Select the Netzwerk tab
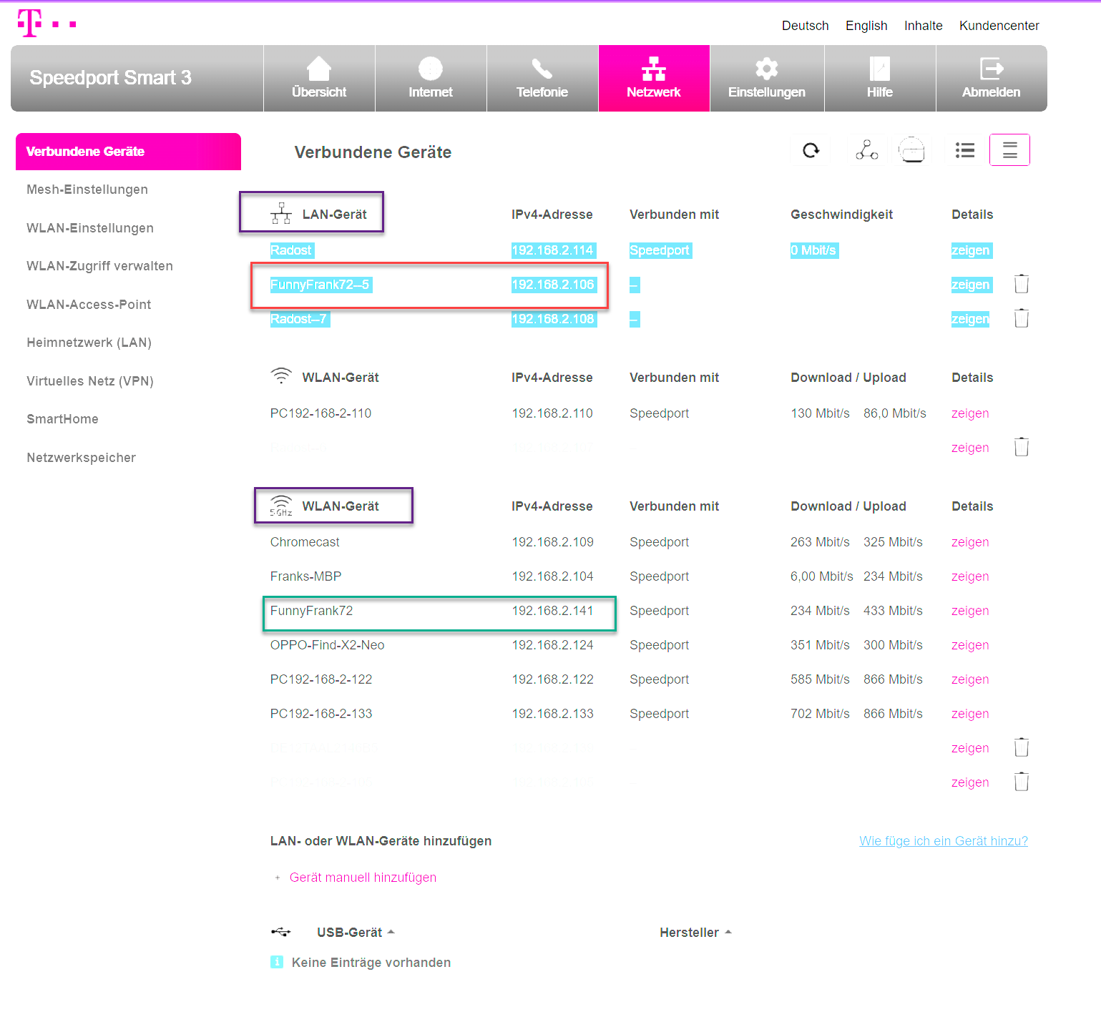Image resolution: width=1101 pixels, height=1012 pixels. coord(654,78)
